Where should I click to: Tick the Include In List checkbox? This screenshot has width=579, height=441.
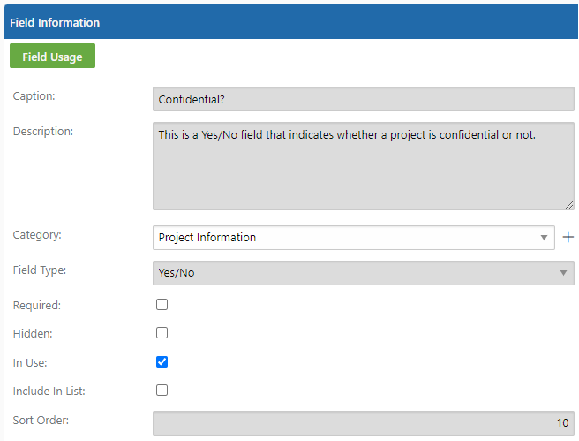tap(162, 391)
